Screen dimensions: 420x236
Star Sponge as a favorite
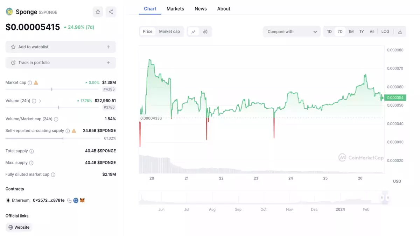(98, 12)
